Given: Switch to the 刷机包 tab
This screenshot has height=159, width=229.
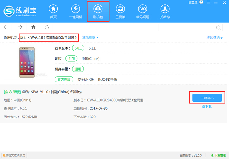Looking at the screenshot, I should (98, 11).
